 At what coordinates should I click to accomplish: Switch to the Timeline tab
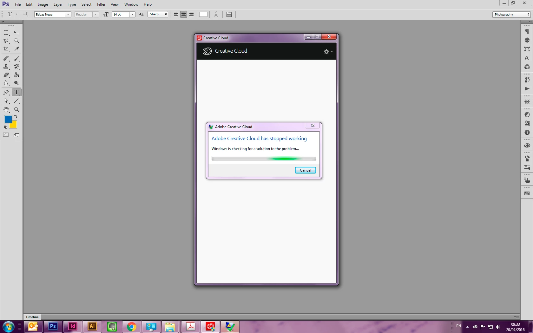tap(32, 317)
